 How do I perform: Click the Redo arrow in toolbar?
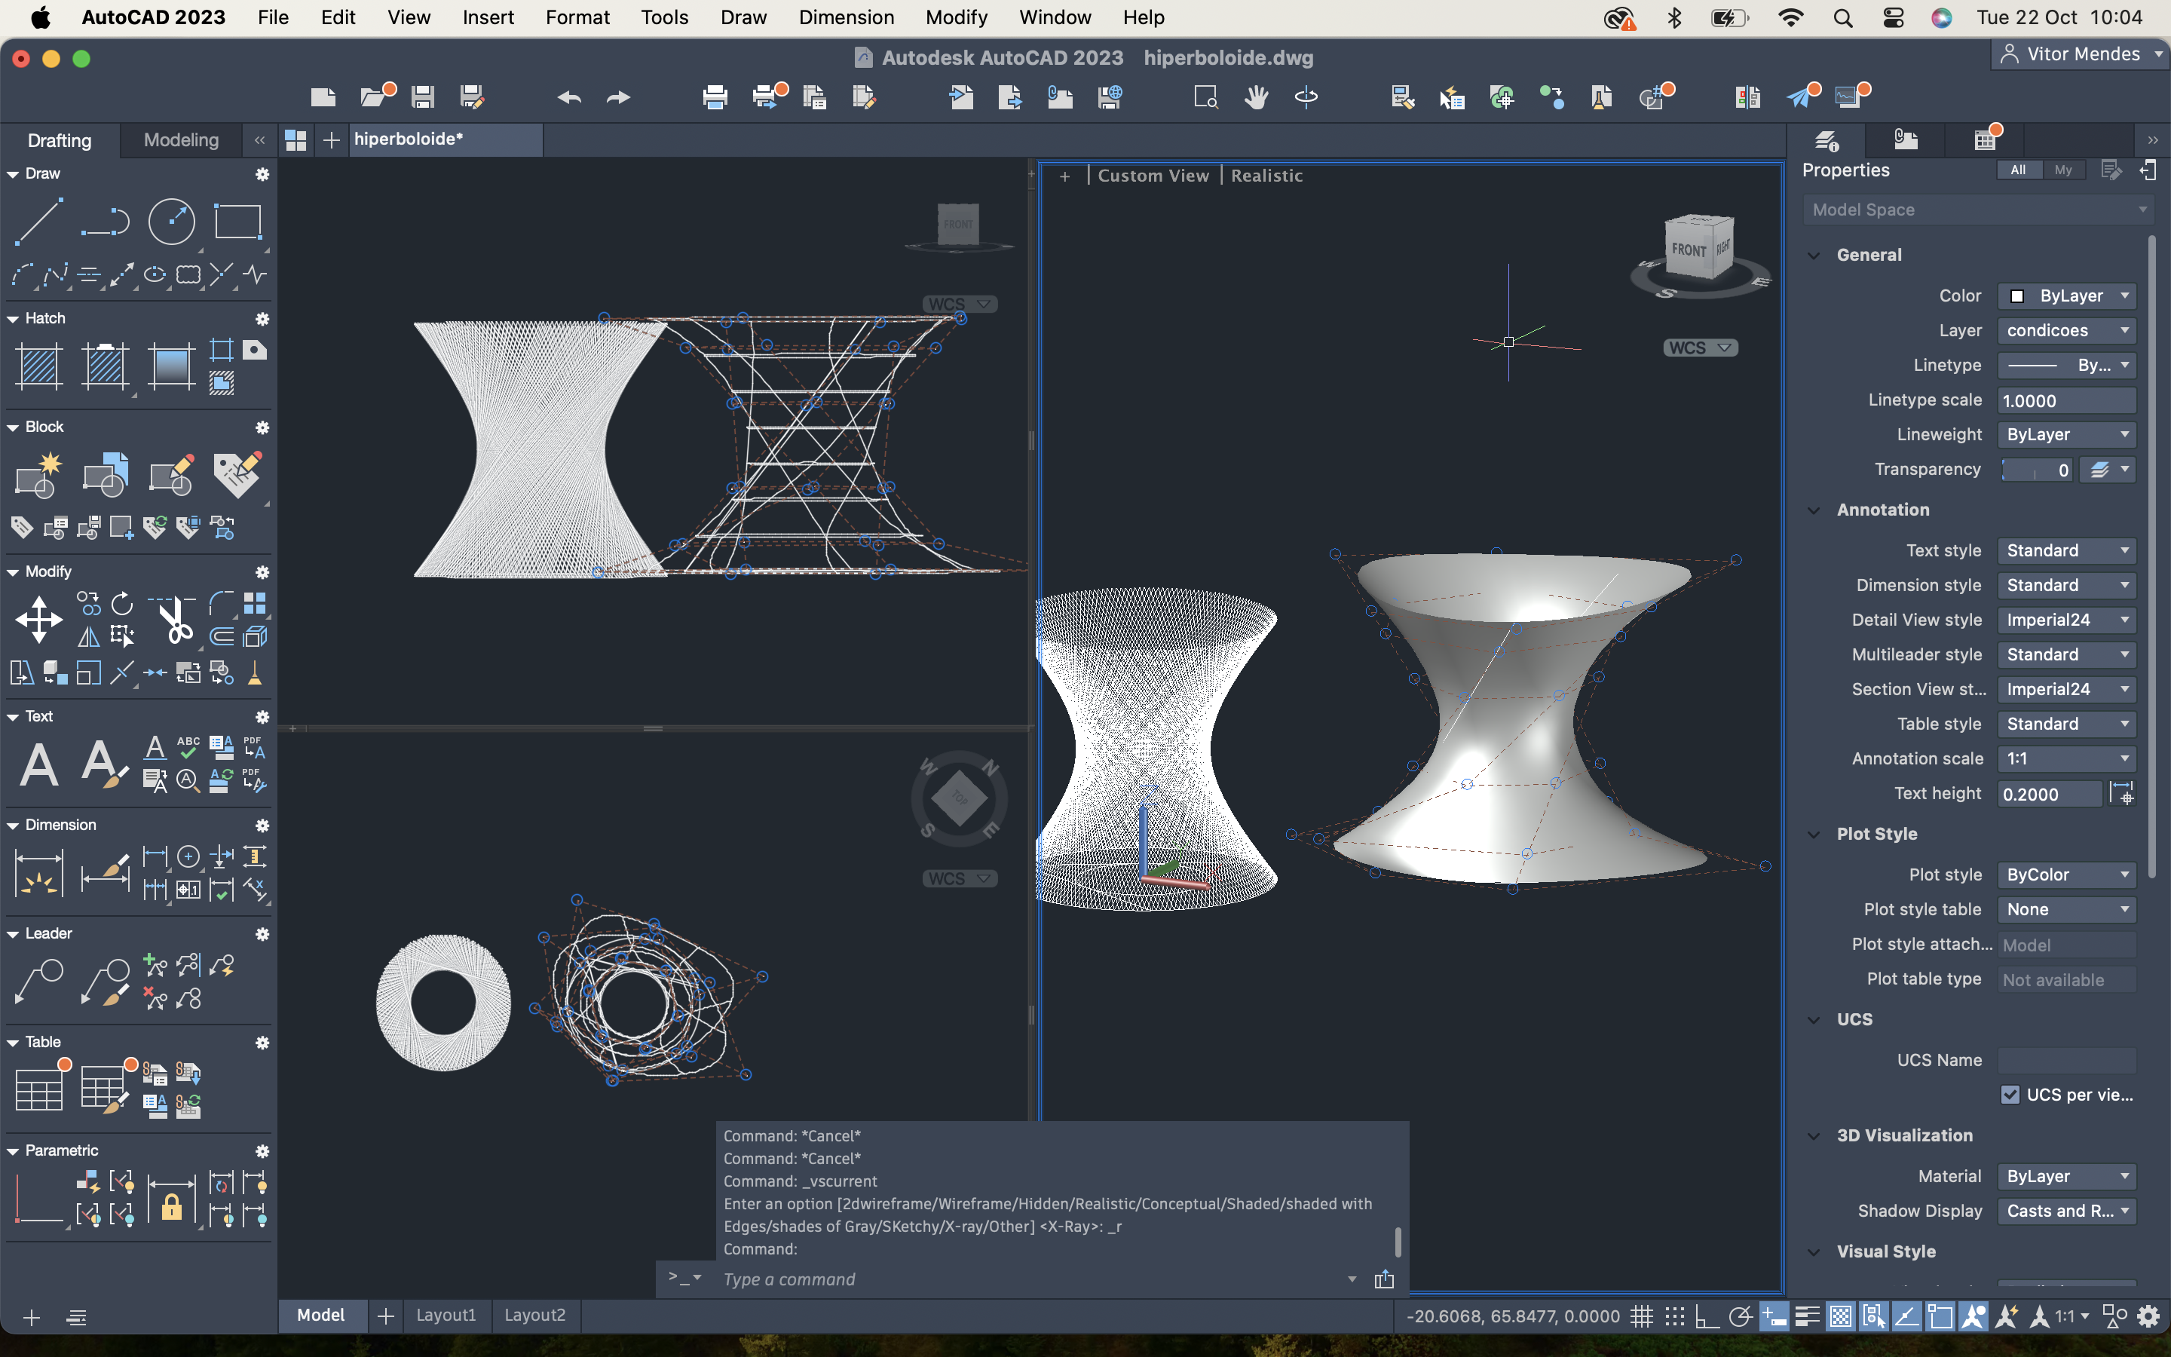tap(618, 97)
